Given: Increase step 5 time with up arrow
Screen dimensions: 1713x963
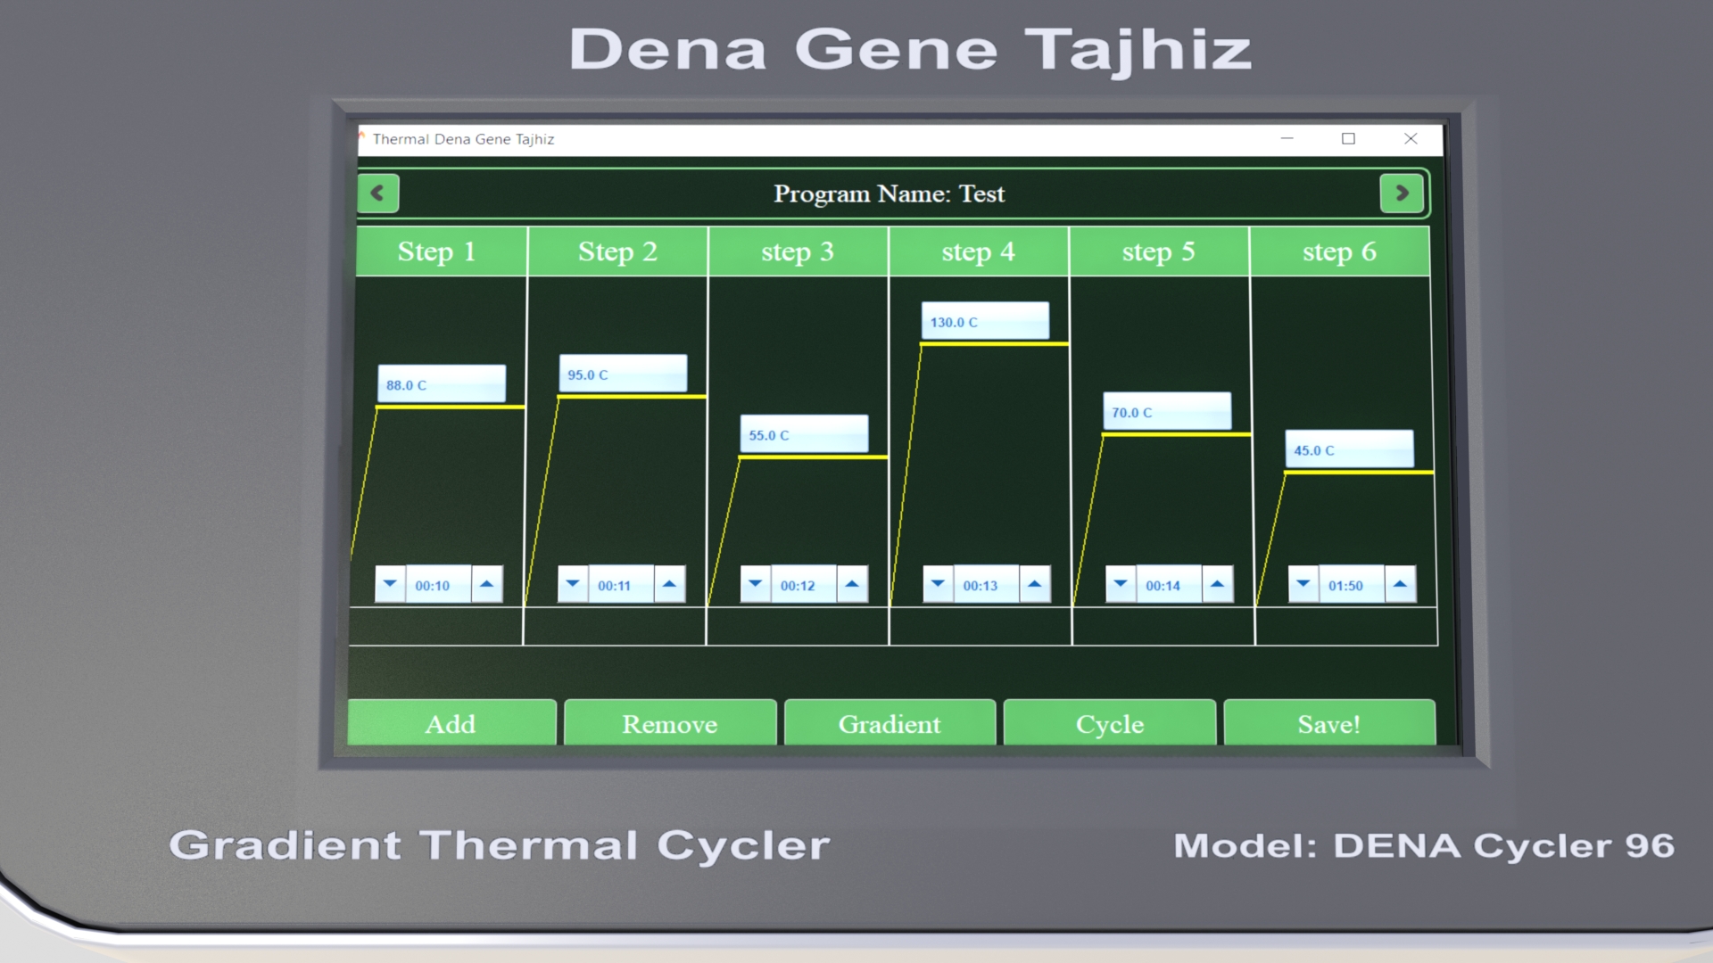Looking at the screenshot, I should click(x=1217, y=585).
